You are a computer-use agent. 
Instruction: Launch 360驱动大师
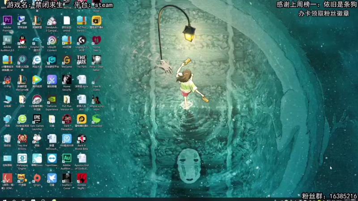(67, 138)
